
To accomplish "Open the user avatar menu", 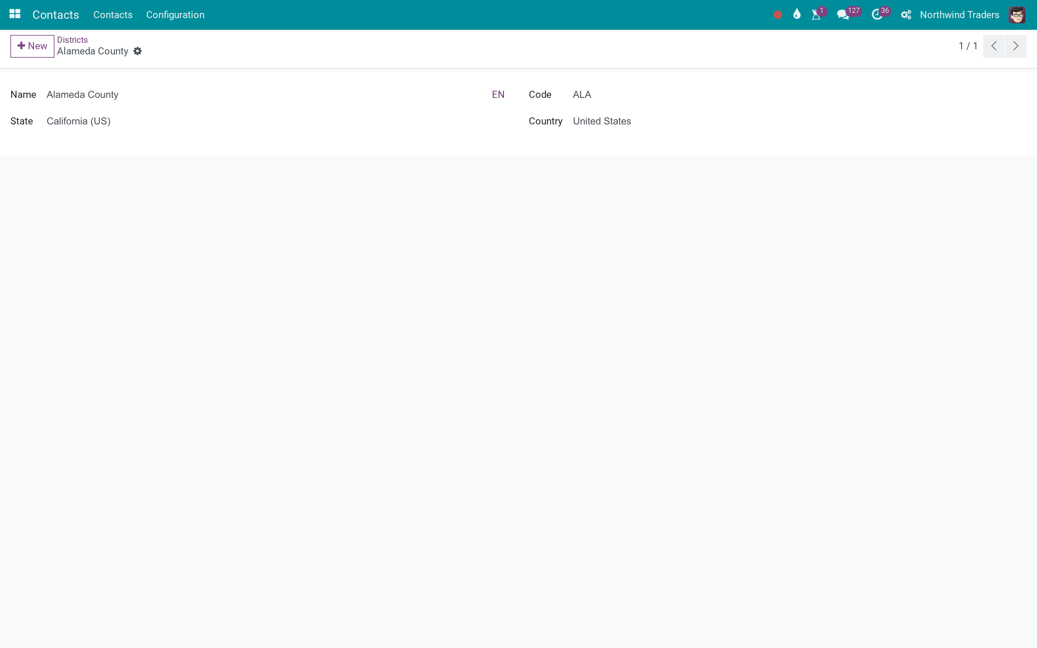I will tap(1017, 15).
